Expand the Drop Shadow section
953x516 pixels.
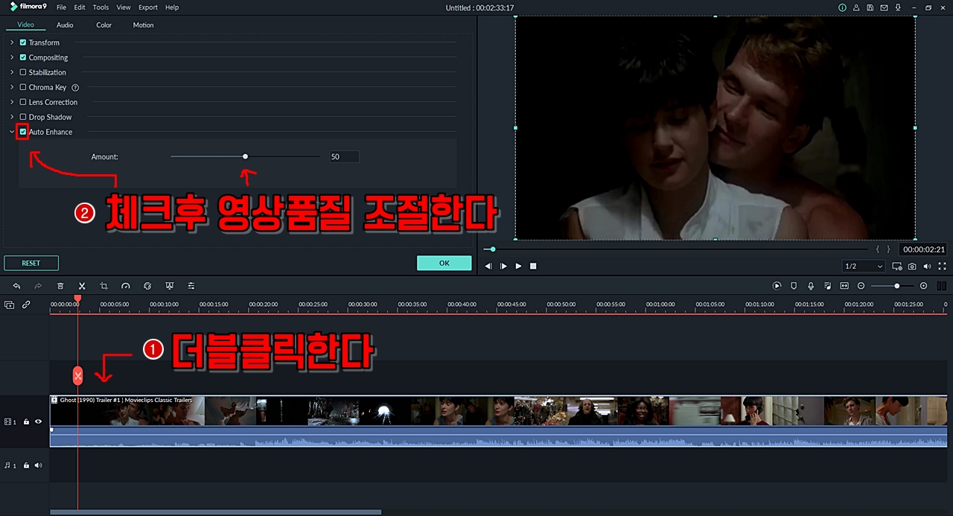(12, 117)
